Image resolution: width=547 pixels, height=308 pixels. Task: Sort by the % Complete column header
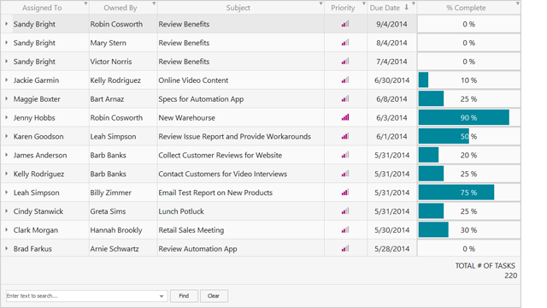(x=466, y=8)
